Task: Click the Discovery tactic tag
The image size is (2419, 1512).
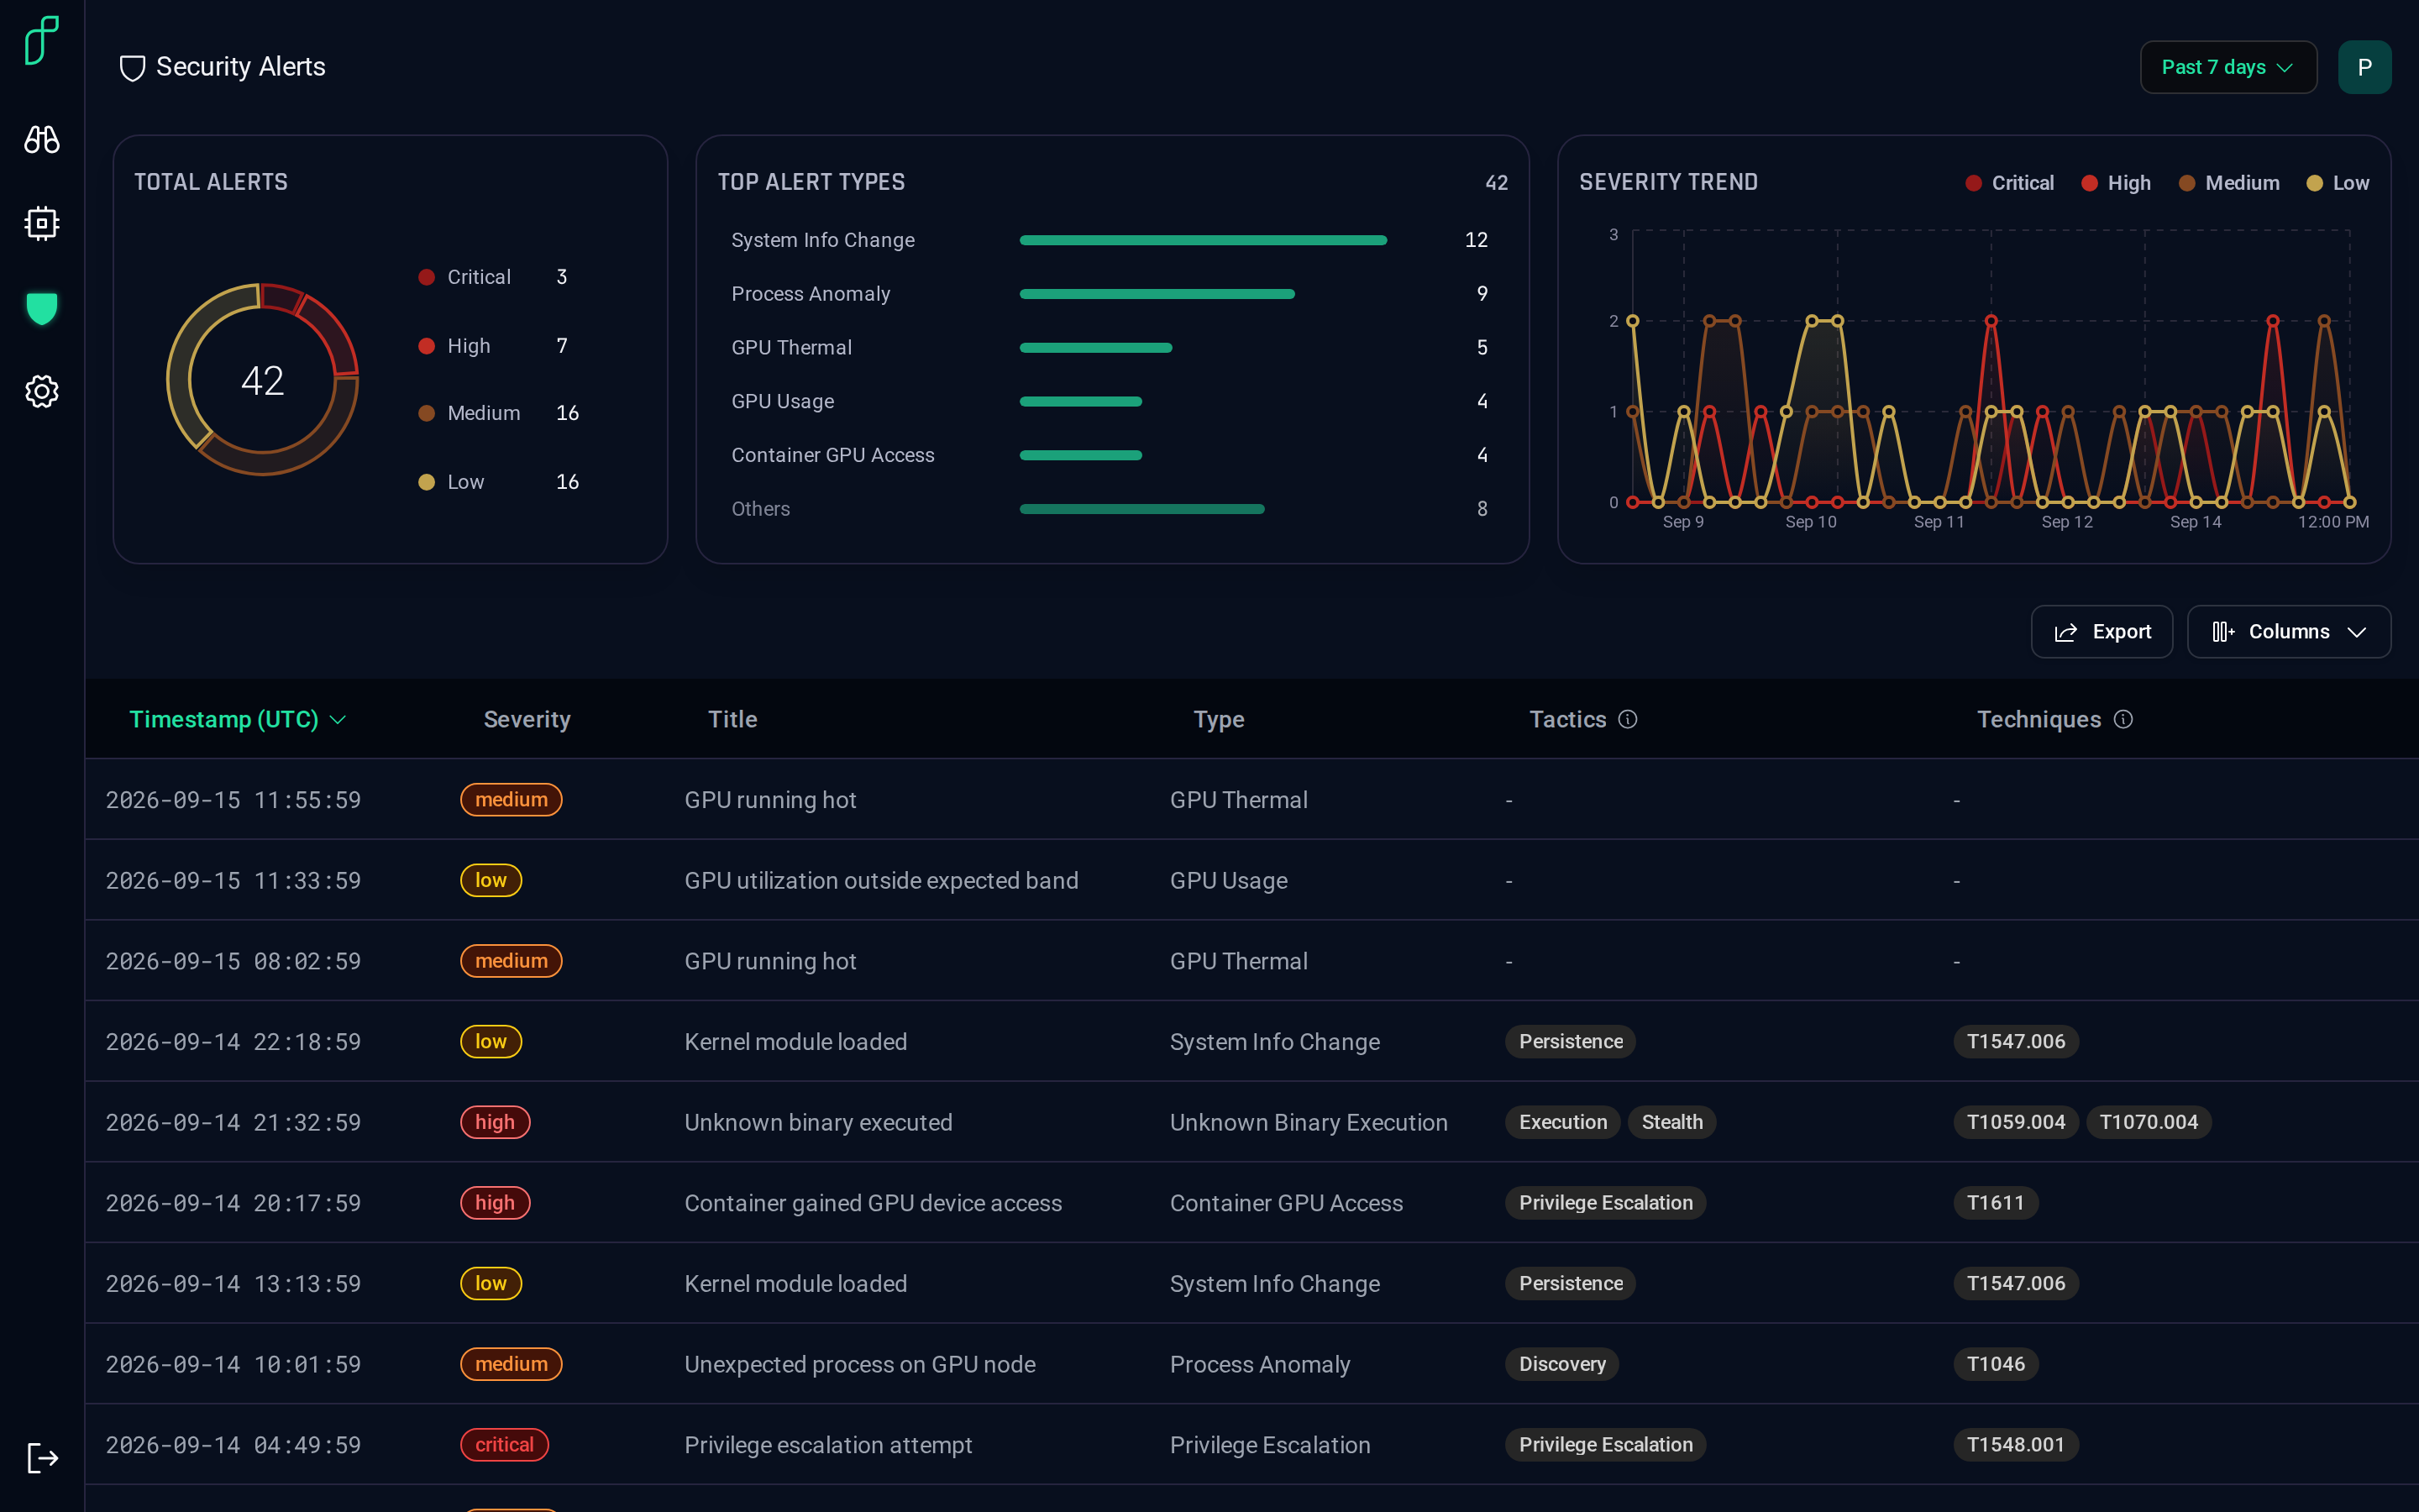Action: click(x=1561, y=1364)
